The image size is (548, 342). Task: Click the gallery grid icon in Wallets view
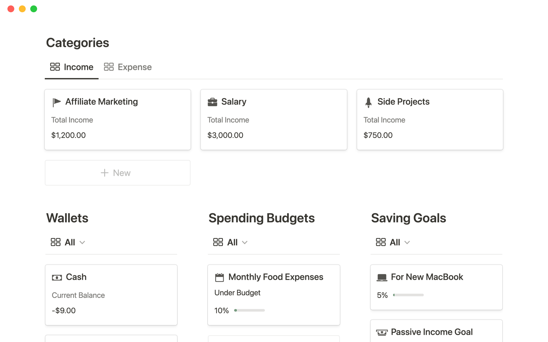click(55, 242)
